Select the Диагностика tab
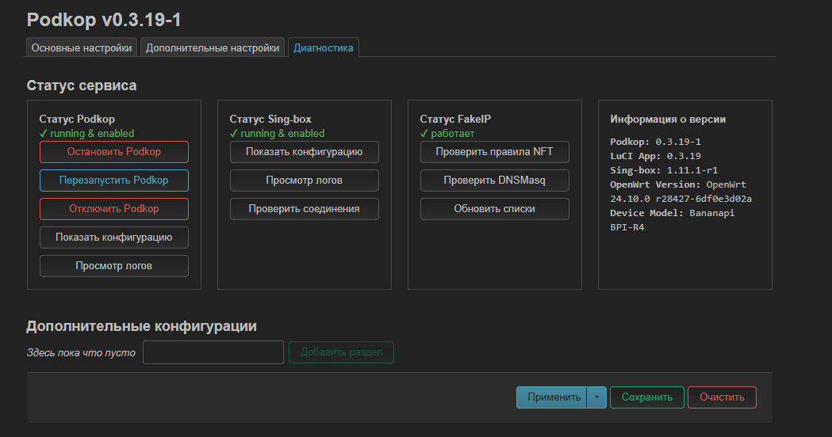Screen dimensions: 832x437 323,47
